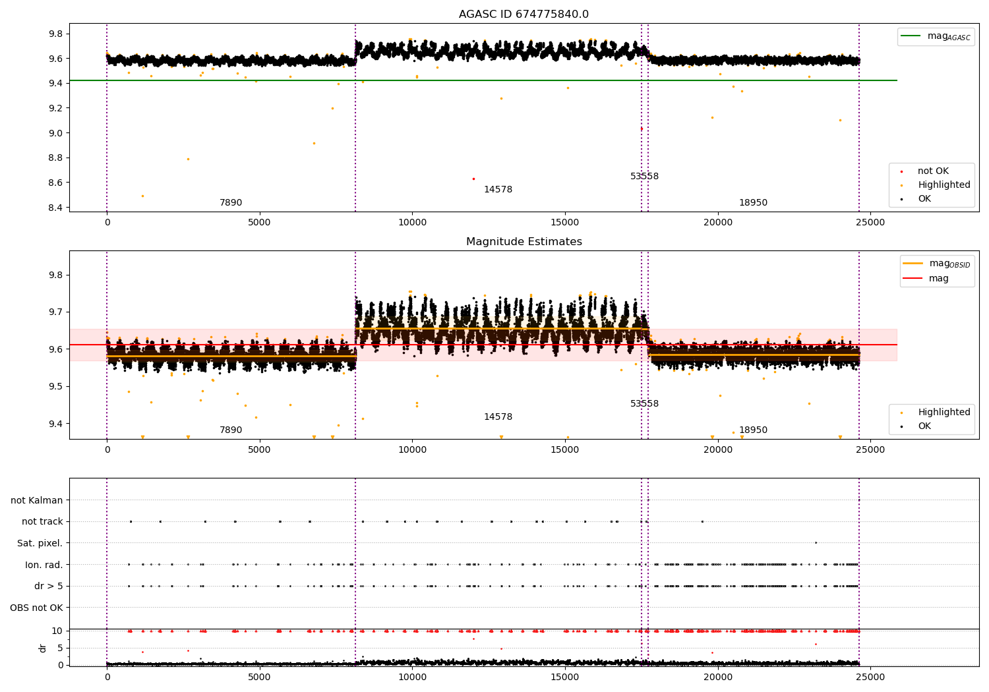
Task: Click the red "mag" legend line sample
Action: tap(913, 279)
